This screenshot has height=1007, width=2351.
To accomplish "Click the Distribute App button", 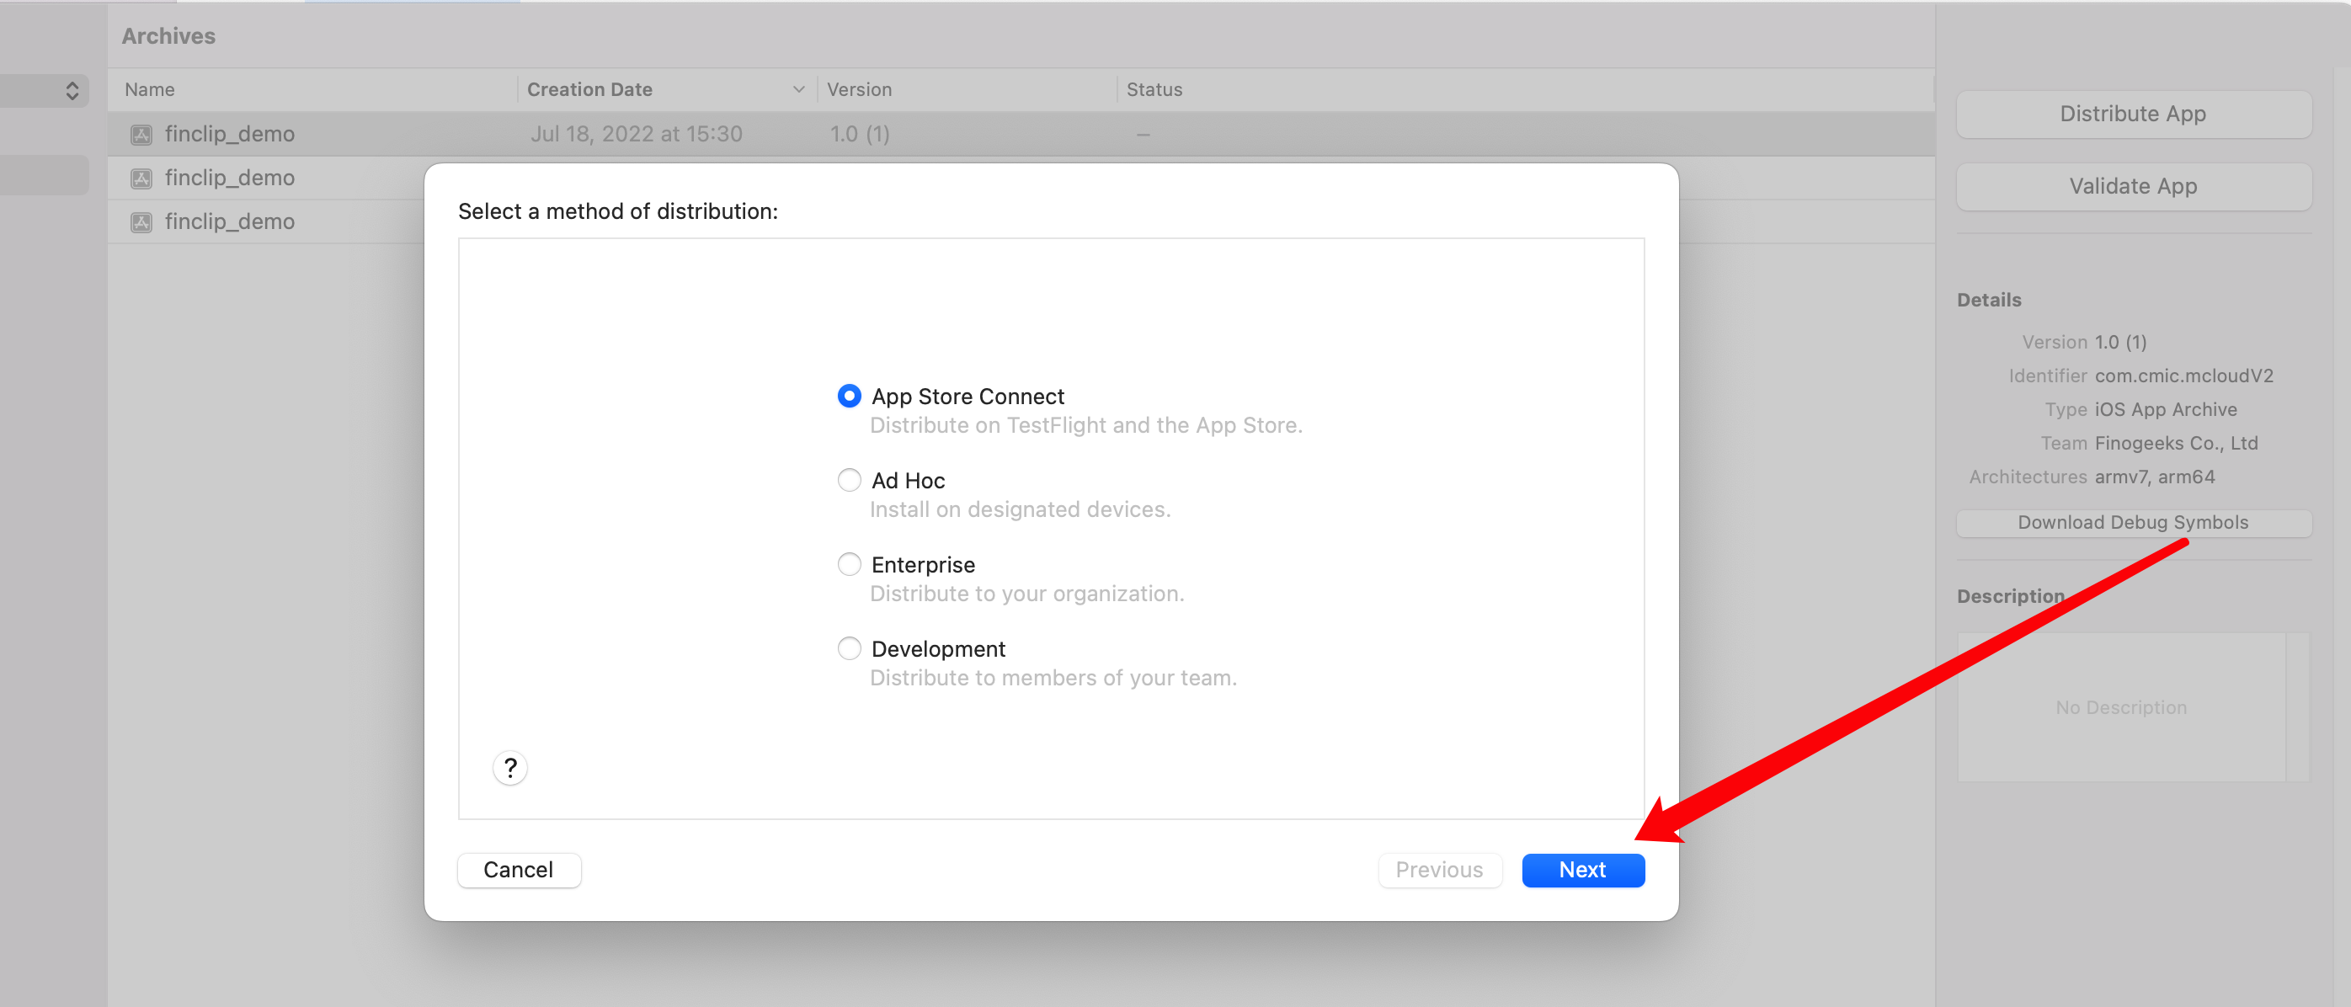I will 2132,113.
